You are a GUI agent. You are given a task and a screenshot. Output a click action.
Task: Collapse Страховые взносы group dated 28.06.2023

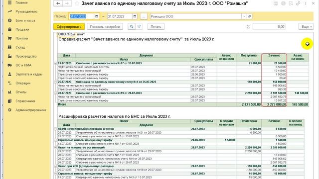[55, 140]
